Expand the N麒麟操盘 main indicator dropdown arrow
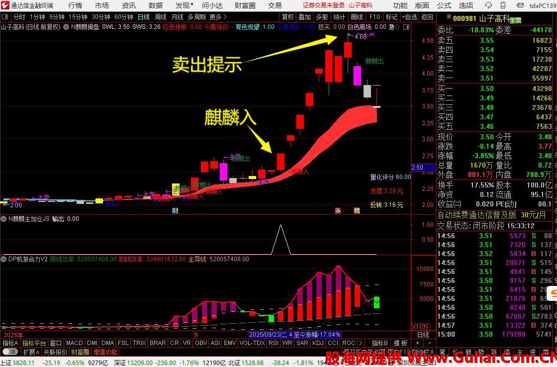Viewport: 557px width, 367px height. pyautogui.click(x=66, y=27)
